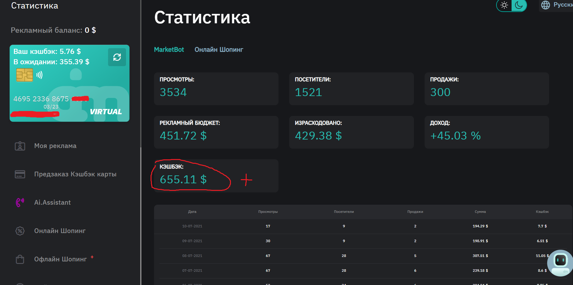Click the Рекламный баланс 0 $ text
The width and height of the screenshot is (573, 285).
53,30
